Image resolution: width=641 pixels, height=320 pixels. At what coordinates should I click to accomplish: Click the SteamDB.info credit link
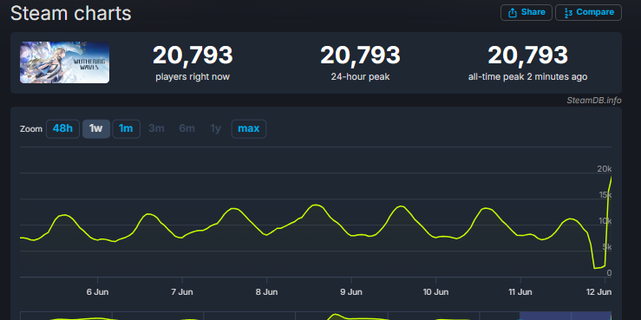point(594,101)
